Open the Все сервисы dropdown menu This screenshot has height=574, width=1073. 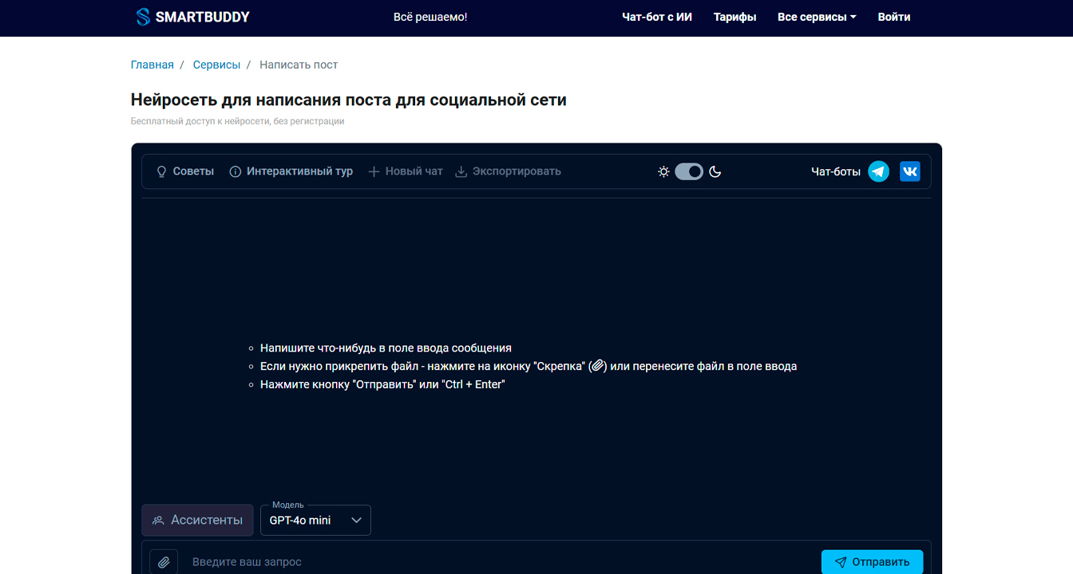click(x=817, y=17)
